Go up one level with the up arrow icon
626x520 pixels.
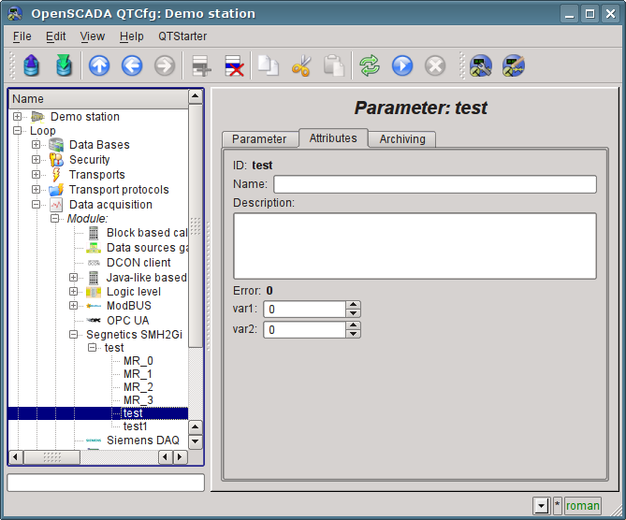click(99, 65)
